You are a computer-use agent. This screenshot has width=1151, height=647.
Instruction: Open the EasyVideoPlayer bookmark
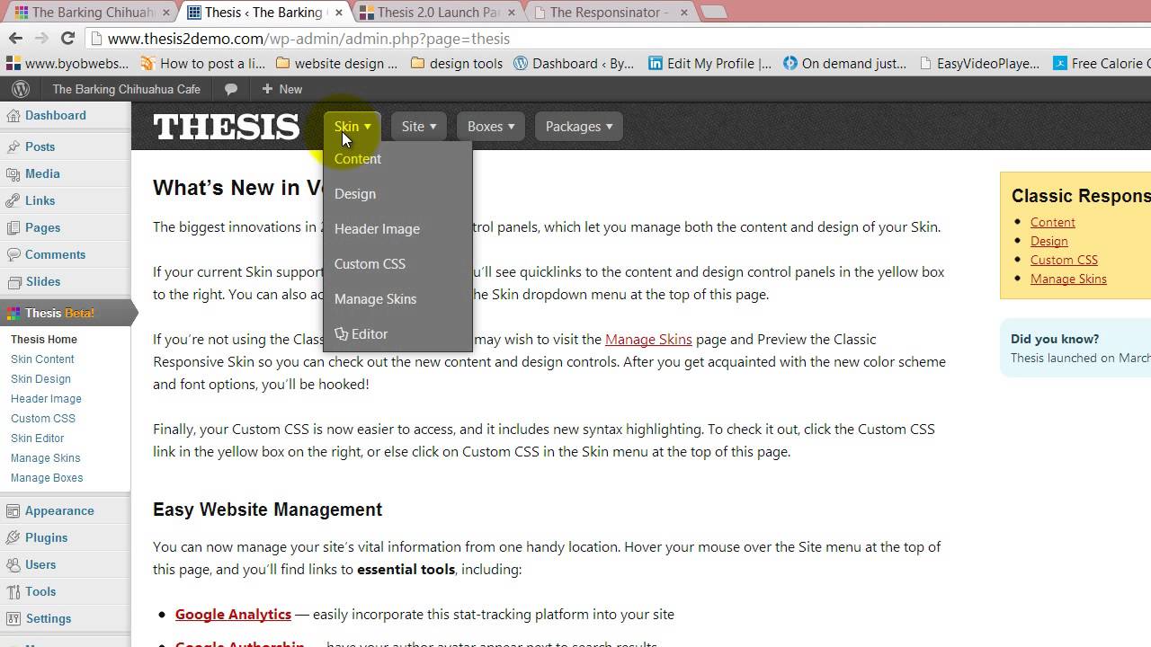click(x=979, y=63)
